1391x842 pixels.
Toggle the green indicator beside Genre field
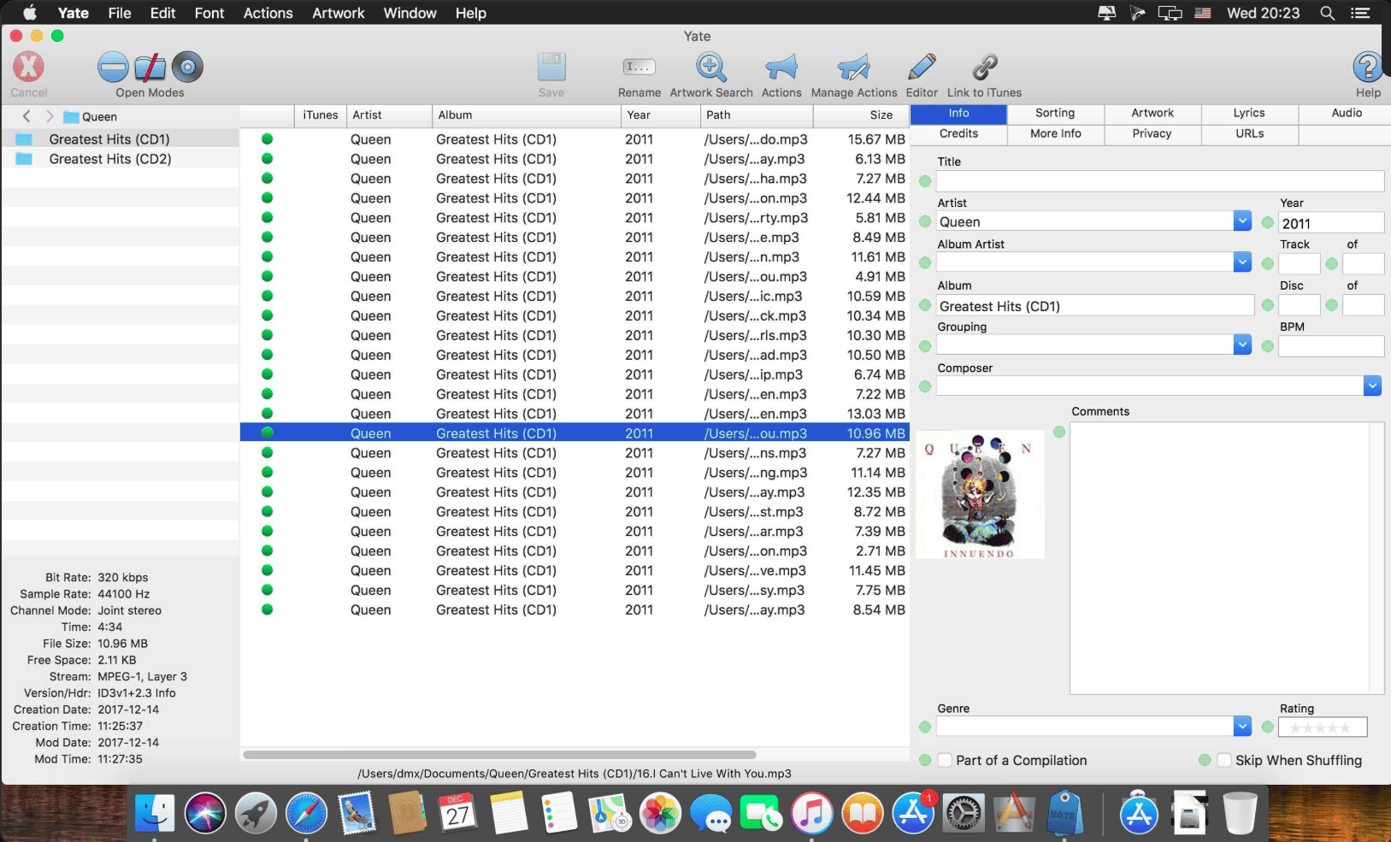tap(925, 727)
